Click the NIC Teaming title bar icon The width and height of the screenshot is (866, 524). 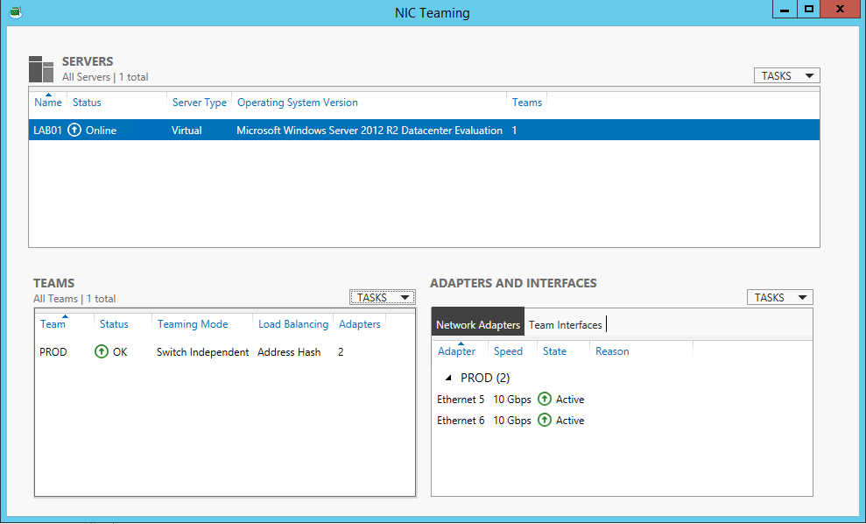click(15, 12)
